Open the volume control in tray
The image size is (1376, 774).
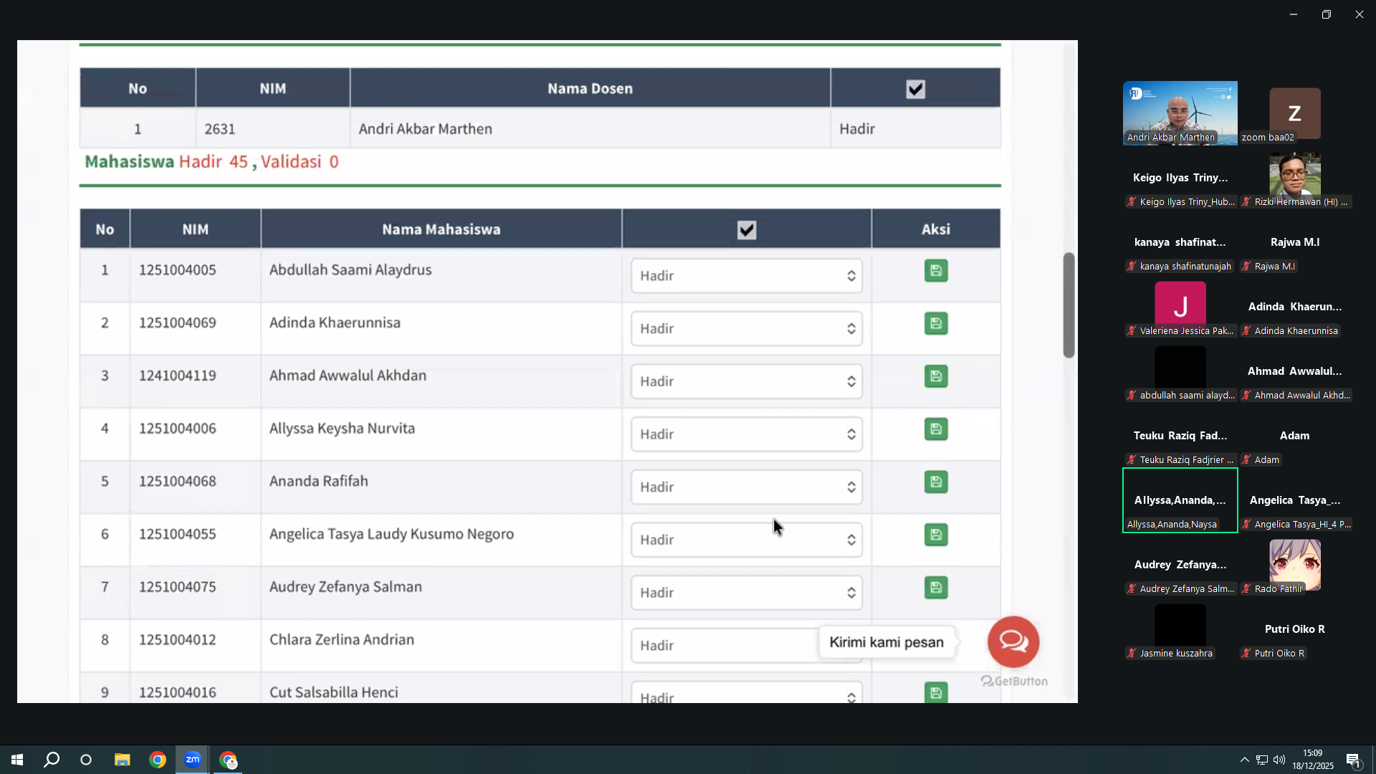point(1279,760)
